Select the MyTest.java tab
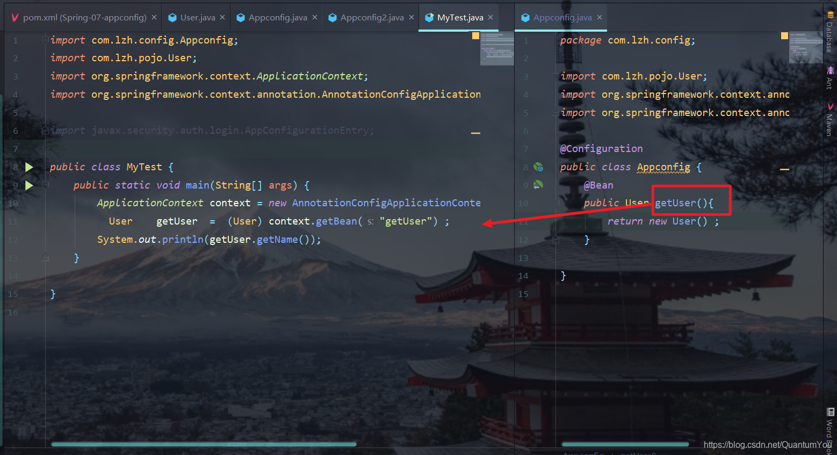Image resolution: width=837 pixels, height=455 pixels. point(460,18)
